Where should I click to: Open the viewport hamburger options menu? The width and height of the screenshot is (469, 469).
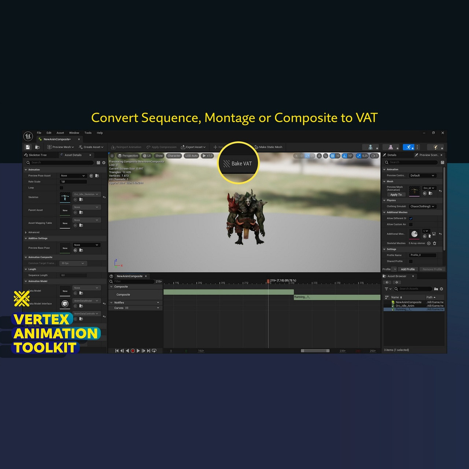click(112, 156)
